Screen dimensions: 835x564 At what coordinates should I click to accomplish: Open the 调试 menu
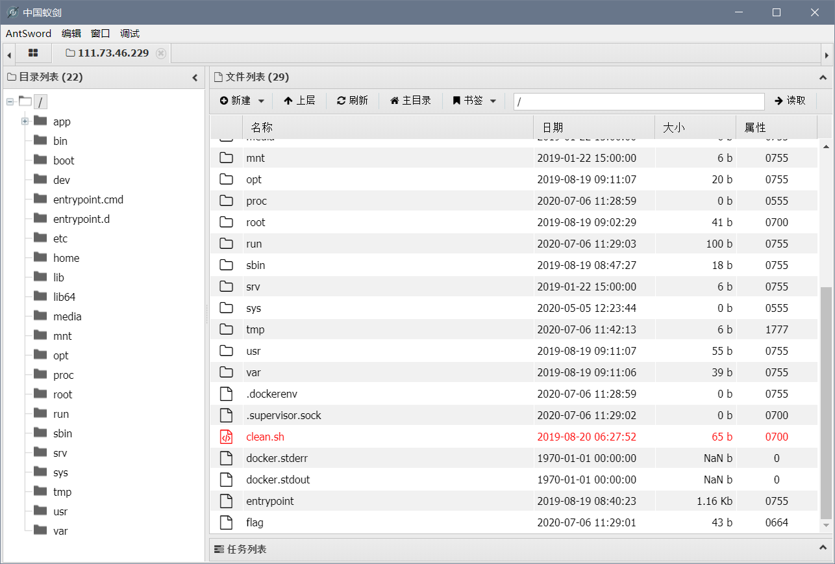tap(130, 34)
